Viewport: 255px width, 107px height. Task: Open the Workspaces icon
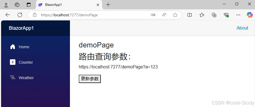point(17,5)
